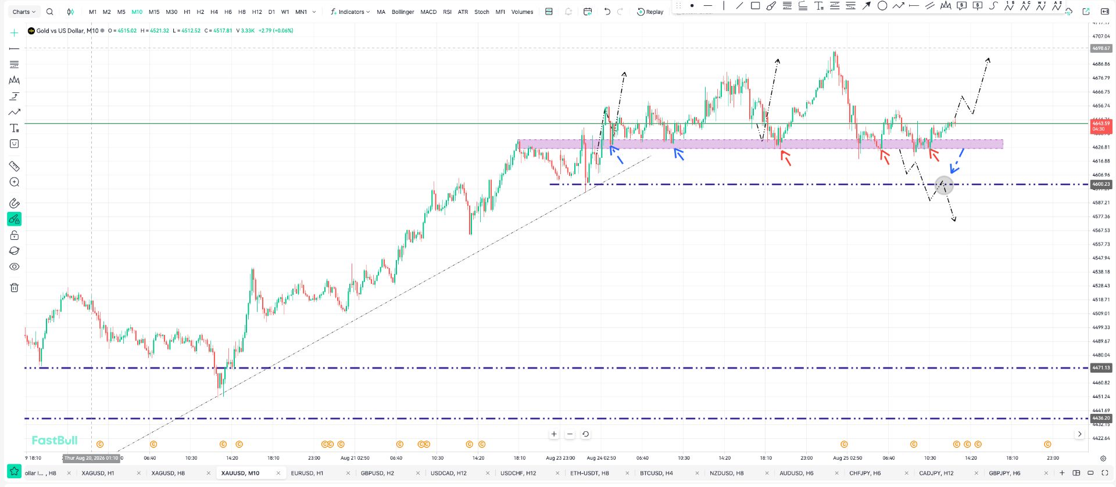
Task: Add the RSI indicator
Action: (447, 12)
